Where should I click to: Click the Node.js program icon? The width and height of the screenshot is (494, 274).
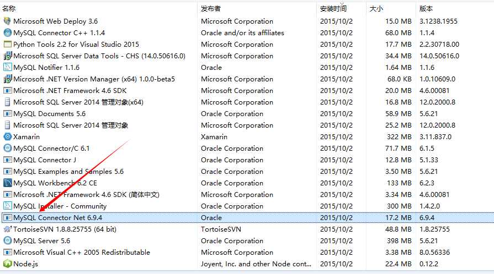pos(7,264)
